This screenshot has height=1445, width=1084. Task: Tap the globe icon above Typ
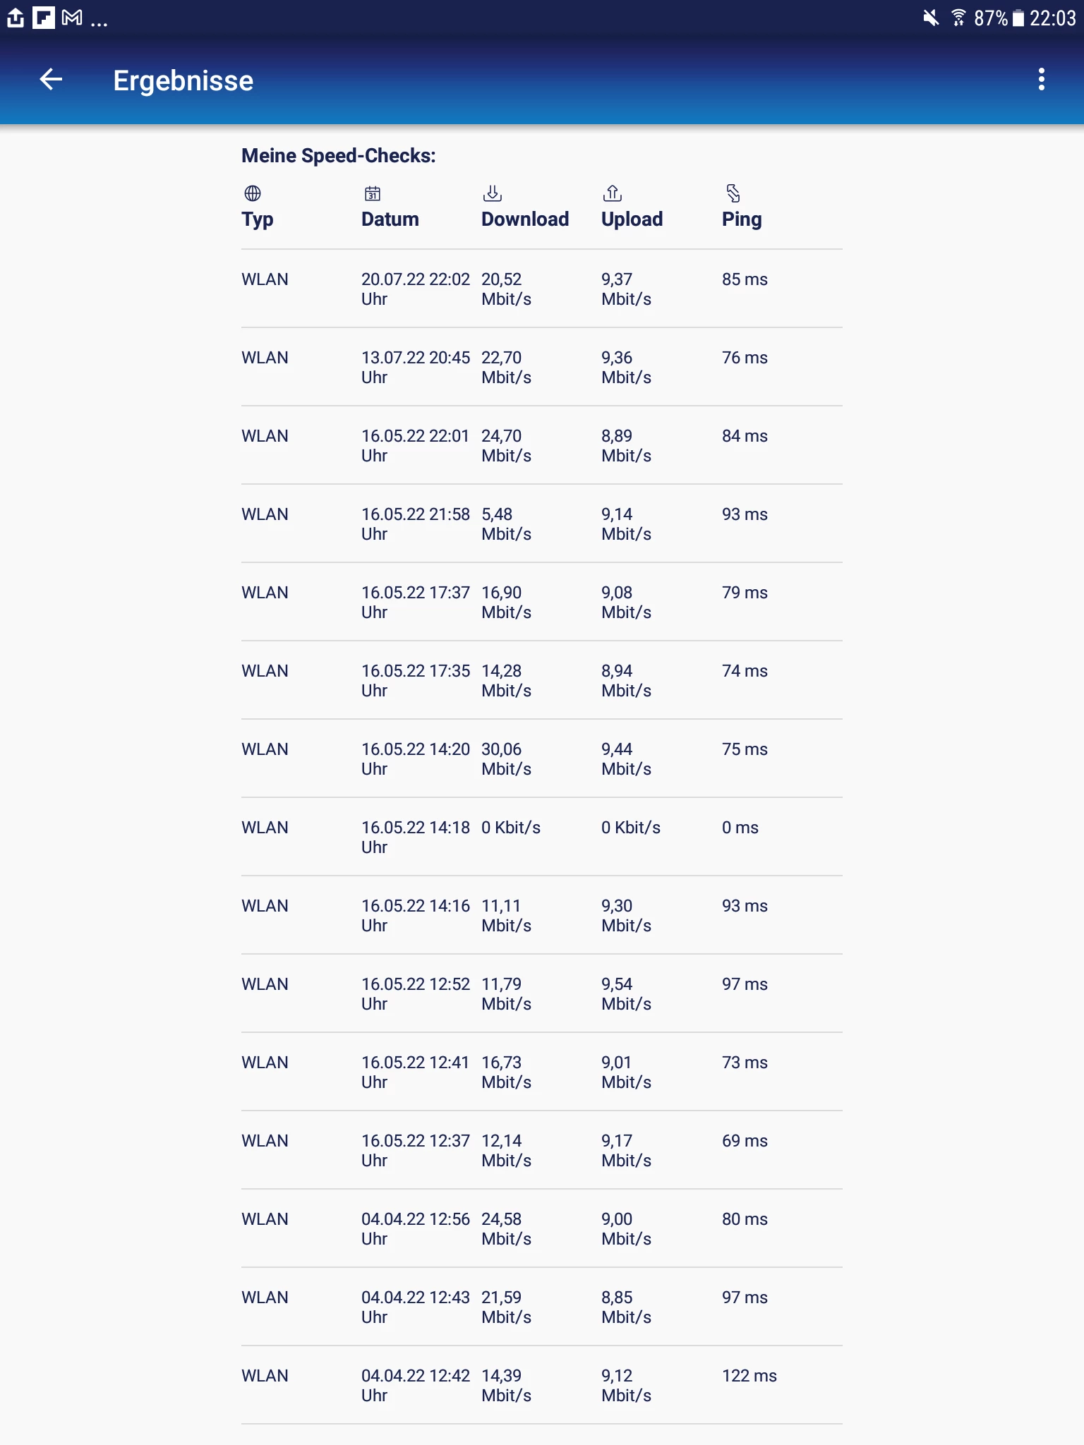click(x=253, y=193)
